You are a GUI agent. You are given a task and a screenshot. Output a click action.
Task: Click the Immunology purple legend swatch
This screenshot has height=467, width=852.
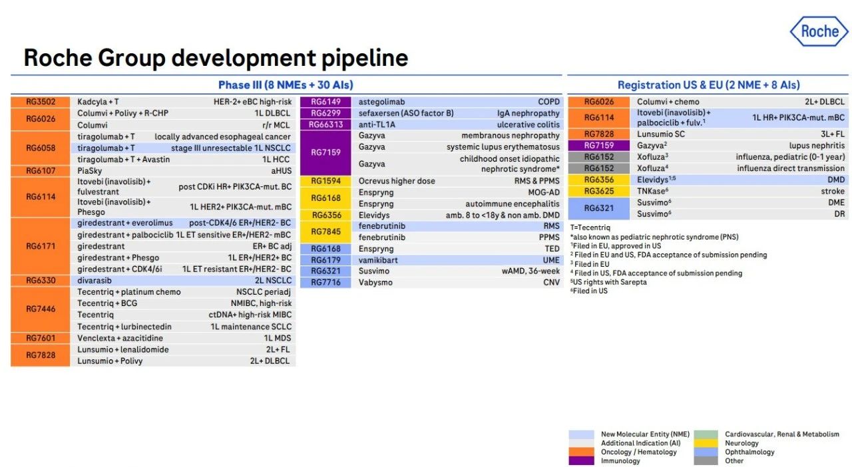coord(581,461)
